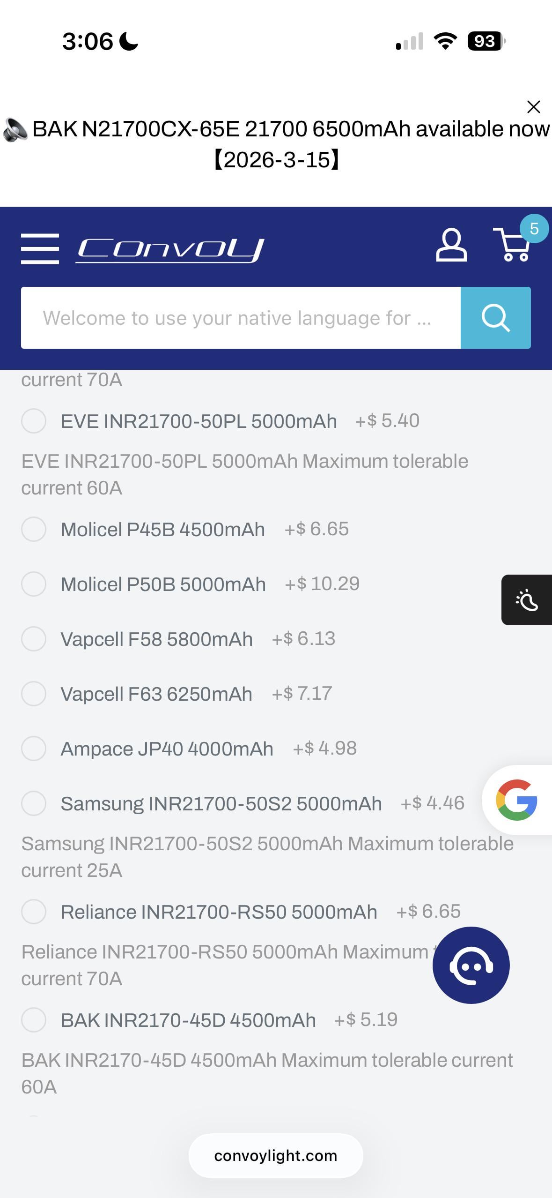This screenshot has height=1198, width=552.
Task: Tap the Google floating badge
Action: click(x=516, y=800)
